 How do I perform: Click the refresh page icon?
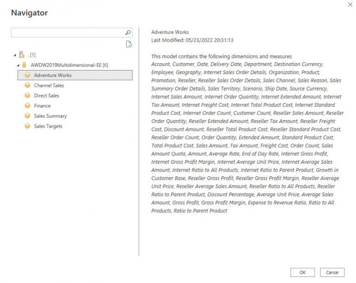point(129,44)
